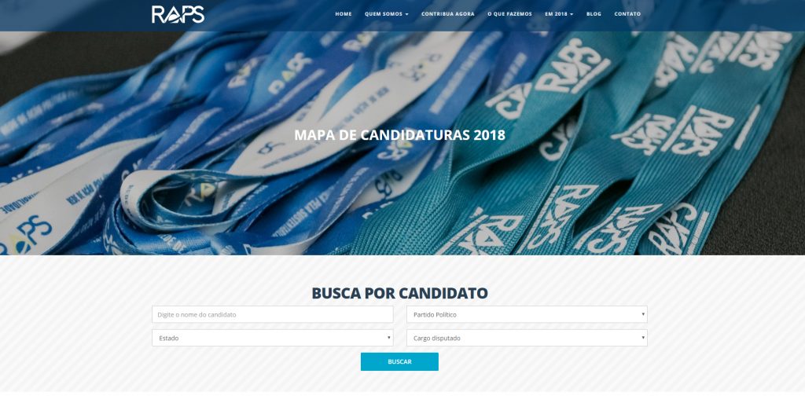This screenshot has height=403, width=805.
Task: Open the Cargo disputado dropdown
Action: pos(527,338)
